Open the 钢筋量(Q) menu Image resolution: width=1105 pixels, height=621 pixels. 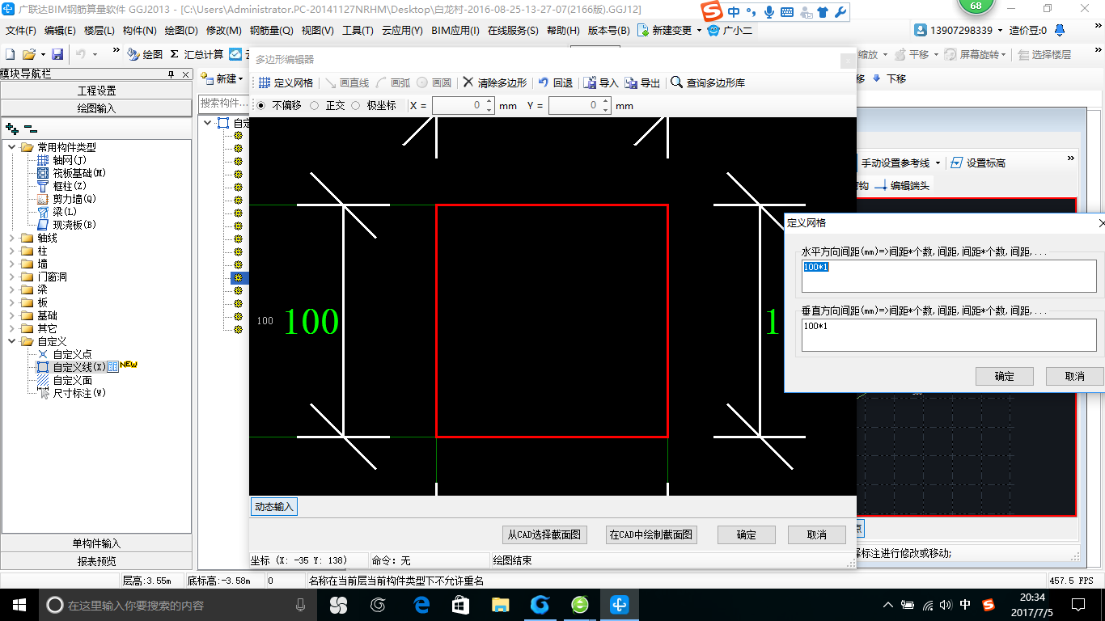pos(271,30)
